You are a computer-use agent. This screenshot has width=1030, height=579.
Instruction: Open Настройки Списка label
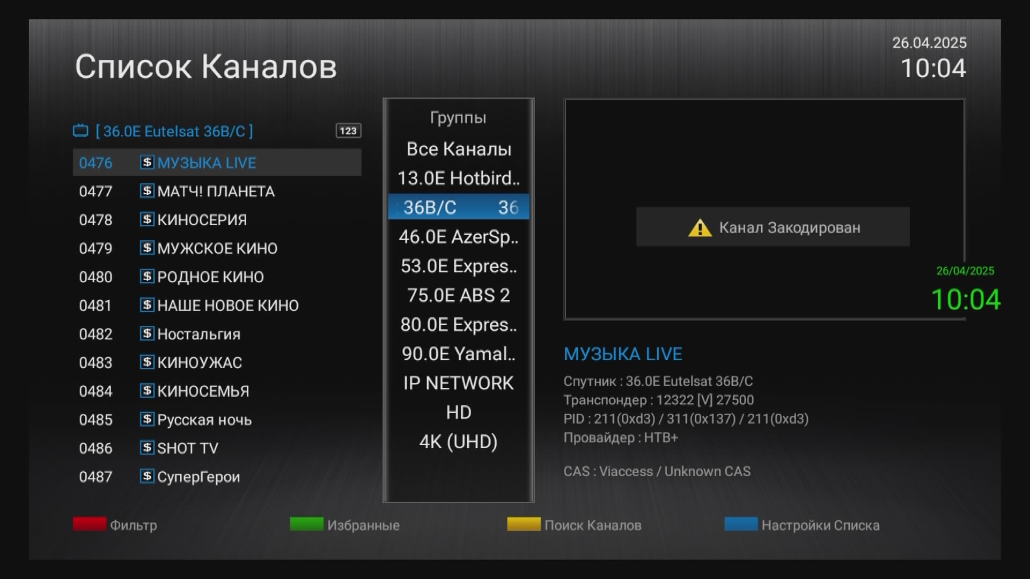coord(821,525)
